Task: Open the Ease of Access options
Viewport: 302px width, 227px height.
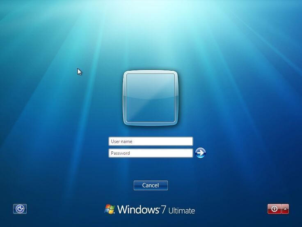Action: click(20, 209)
